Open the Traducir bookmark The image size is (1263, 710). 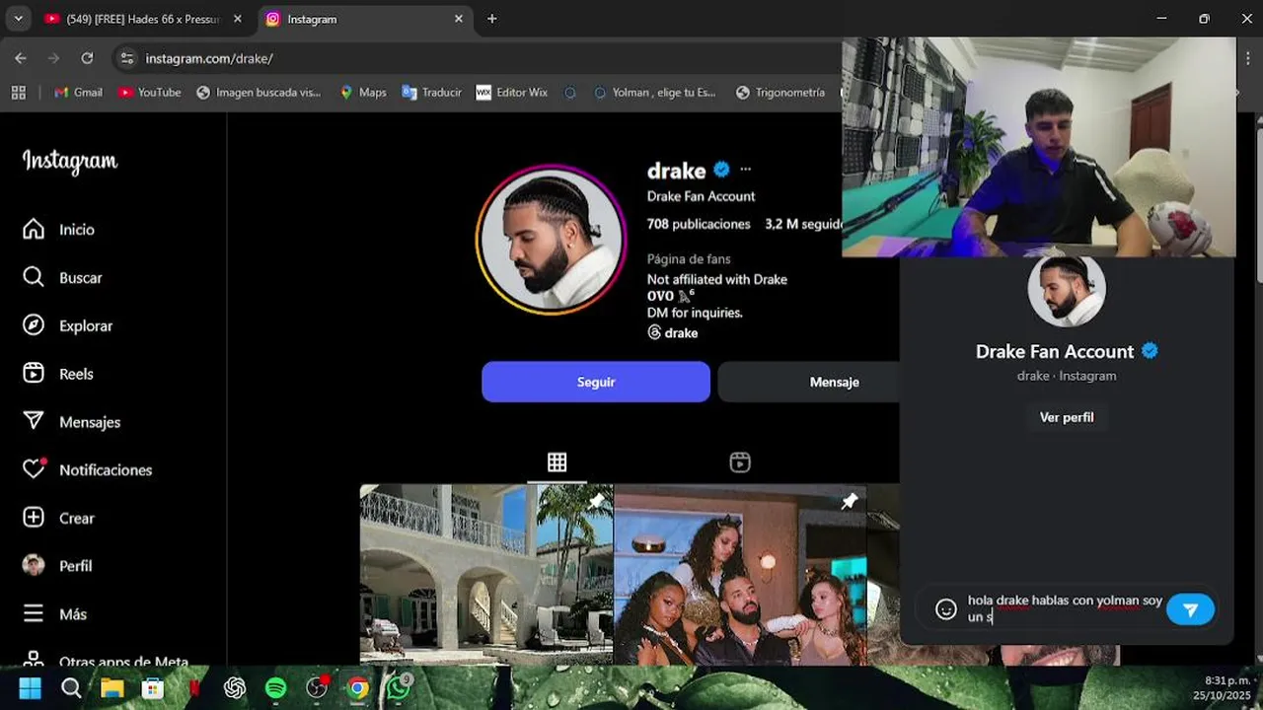click(432, 92)
